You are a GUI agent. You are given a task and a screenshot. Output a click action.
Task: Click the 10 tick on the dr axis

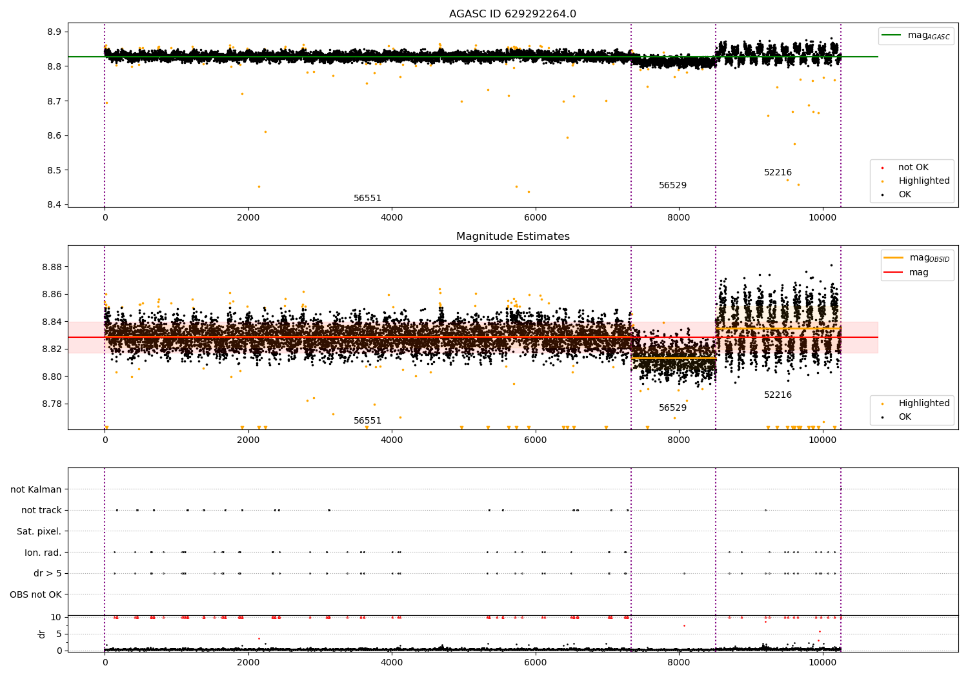click(56, 617)
